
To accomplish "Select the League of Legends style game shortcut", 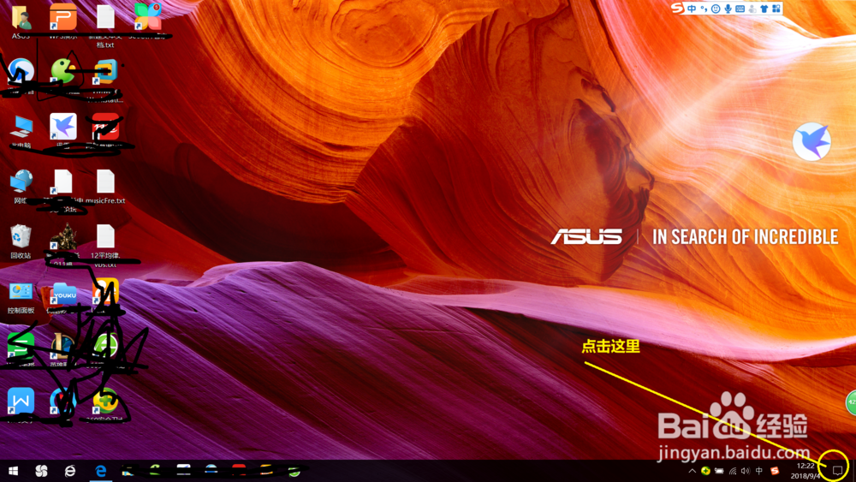I will (63, 349).
